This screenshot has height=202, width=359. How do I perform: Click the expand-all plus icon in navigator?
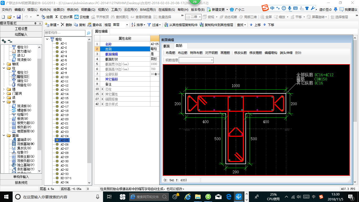click(4, 41)
